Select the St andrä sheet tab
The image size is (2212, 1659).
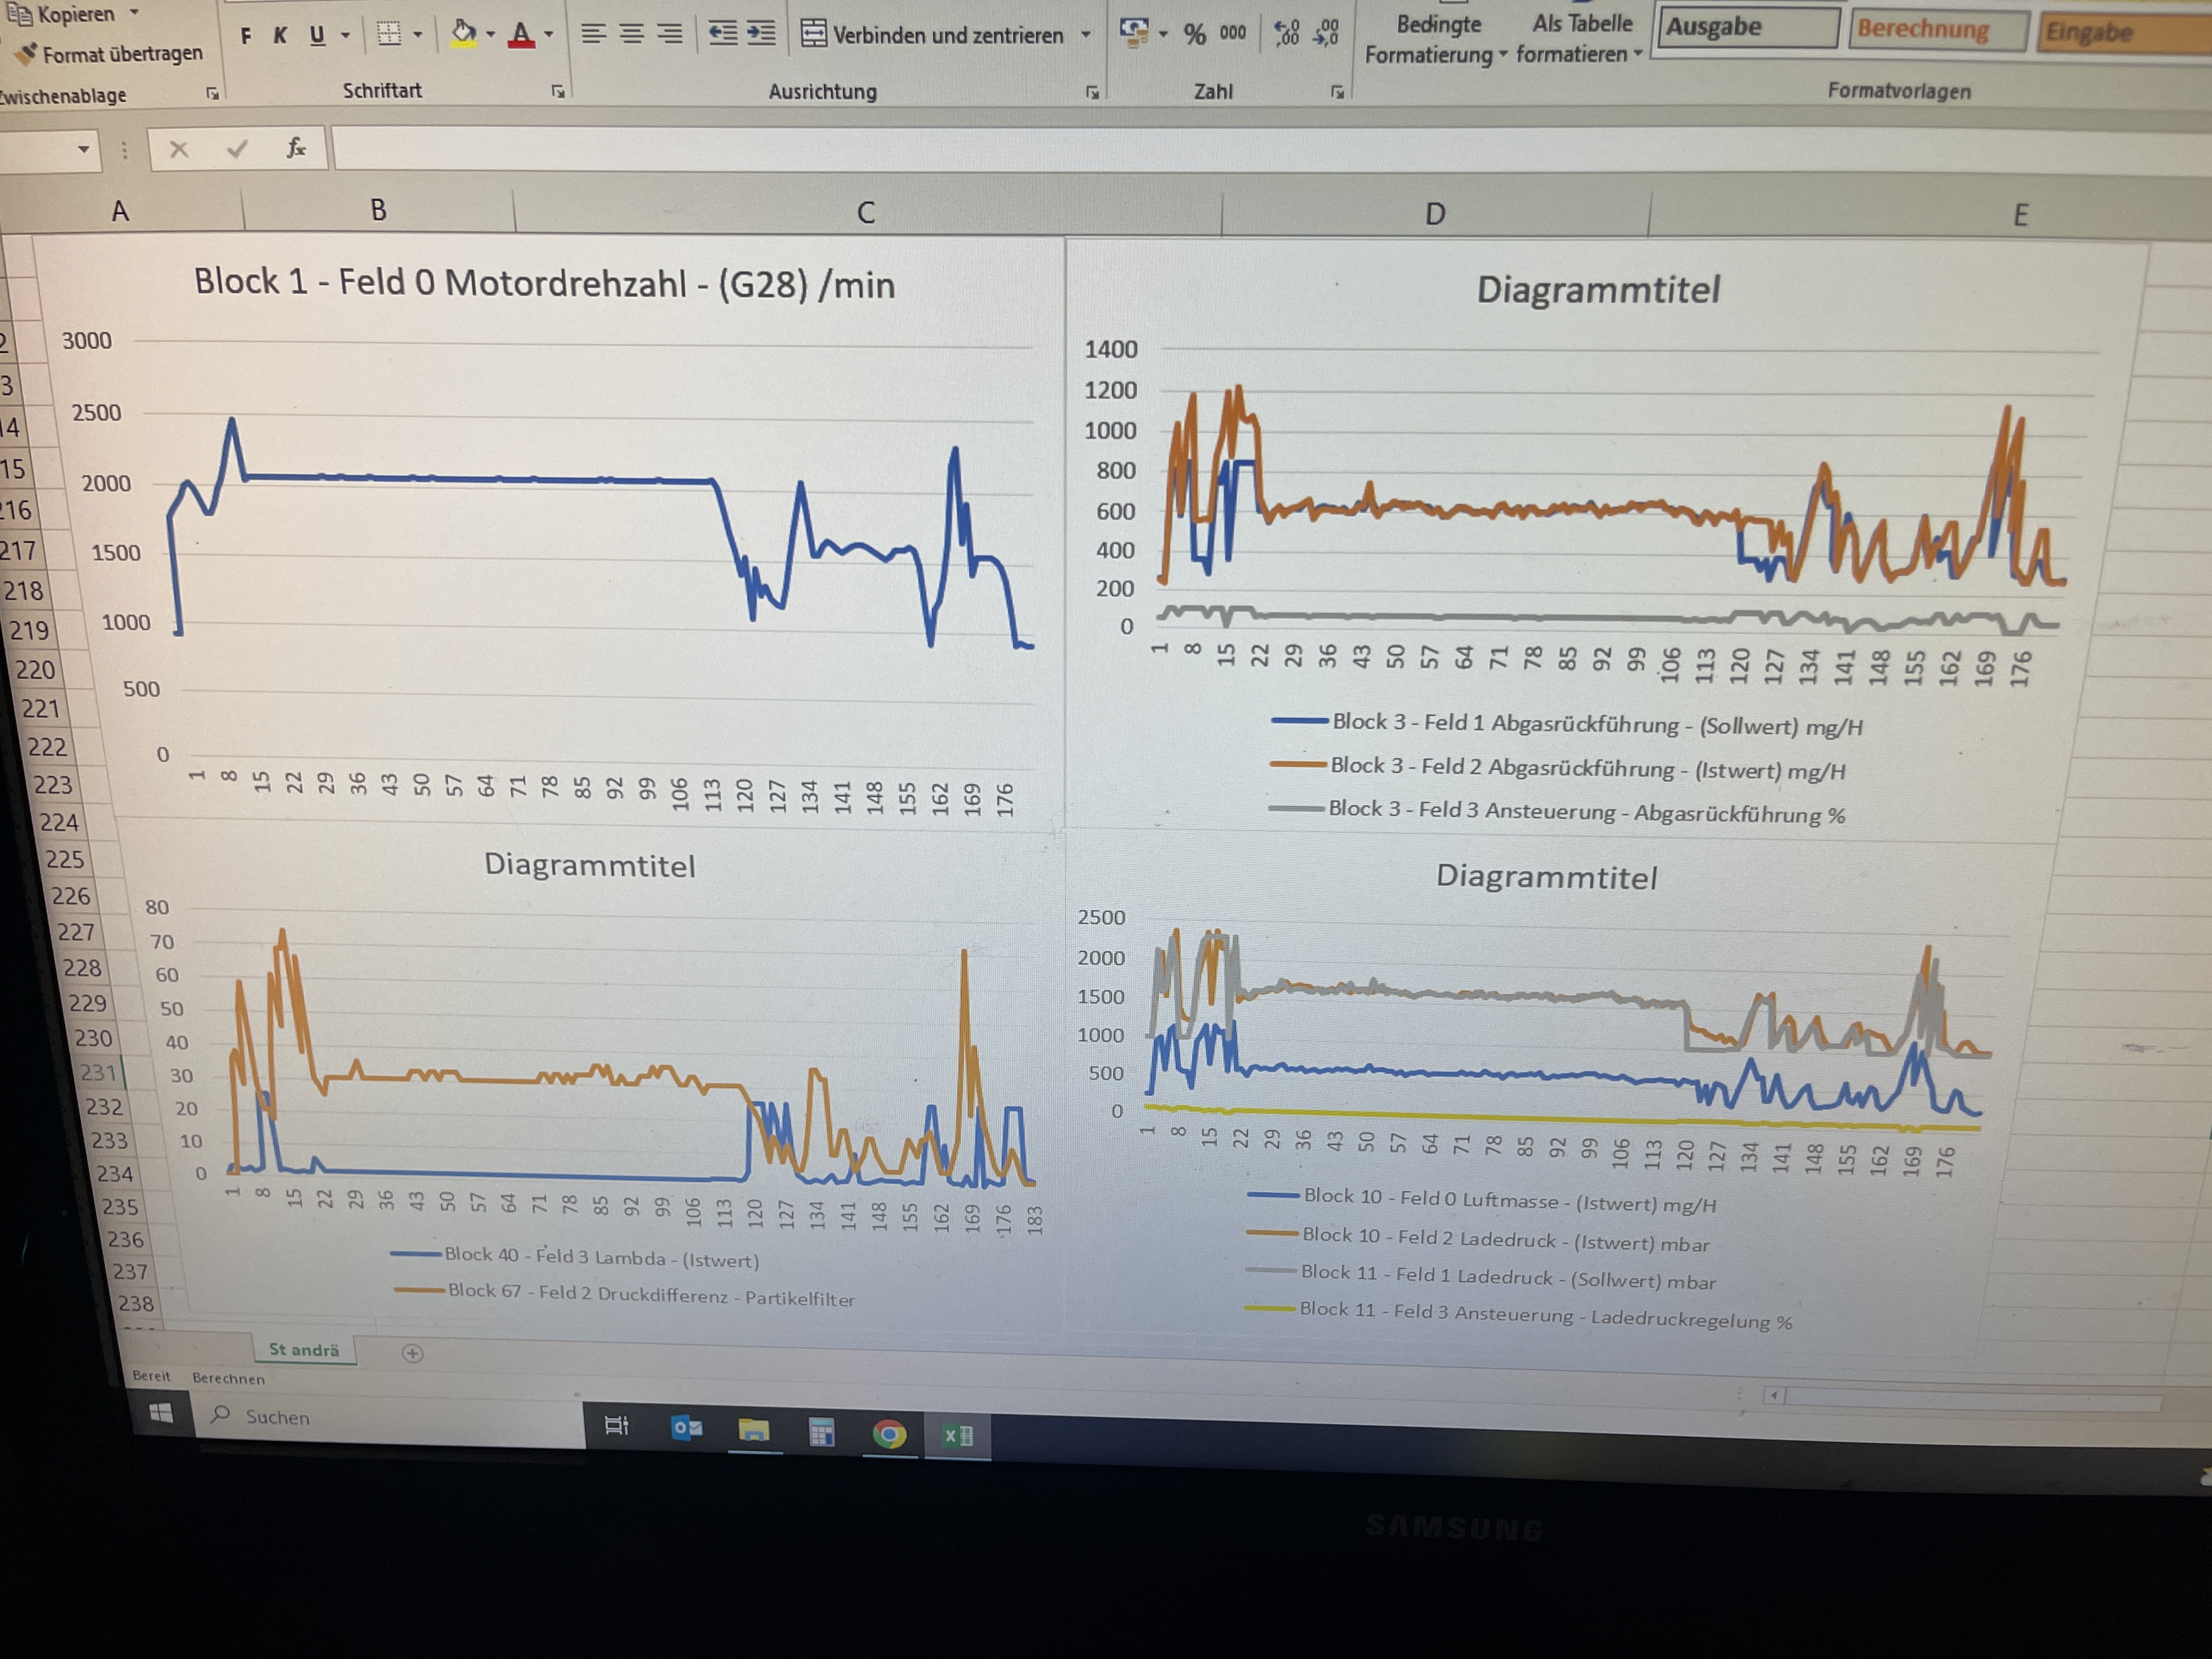(x=304, y=1350)
